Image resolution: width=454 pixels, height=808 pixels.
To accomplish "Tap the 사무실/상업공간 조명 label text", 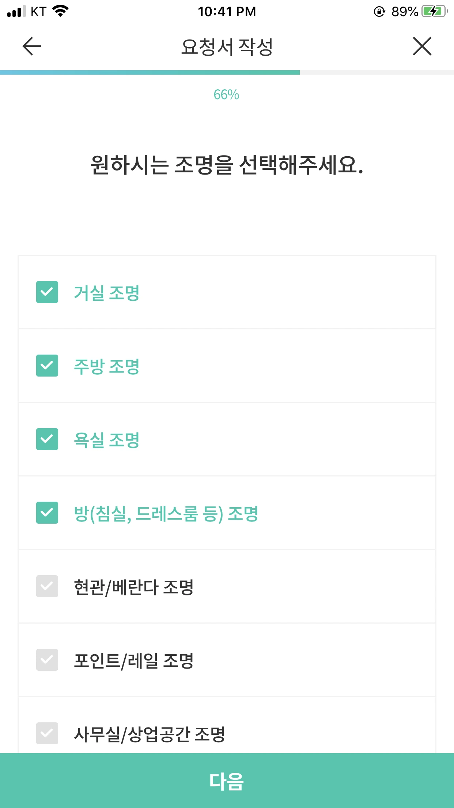I will tap(150, 734).
